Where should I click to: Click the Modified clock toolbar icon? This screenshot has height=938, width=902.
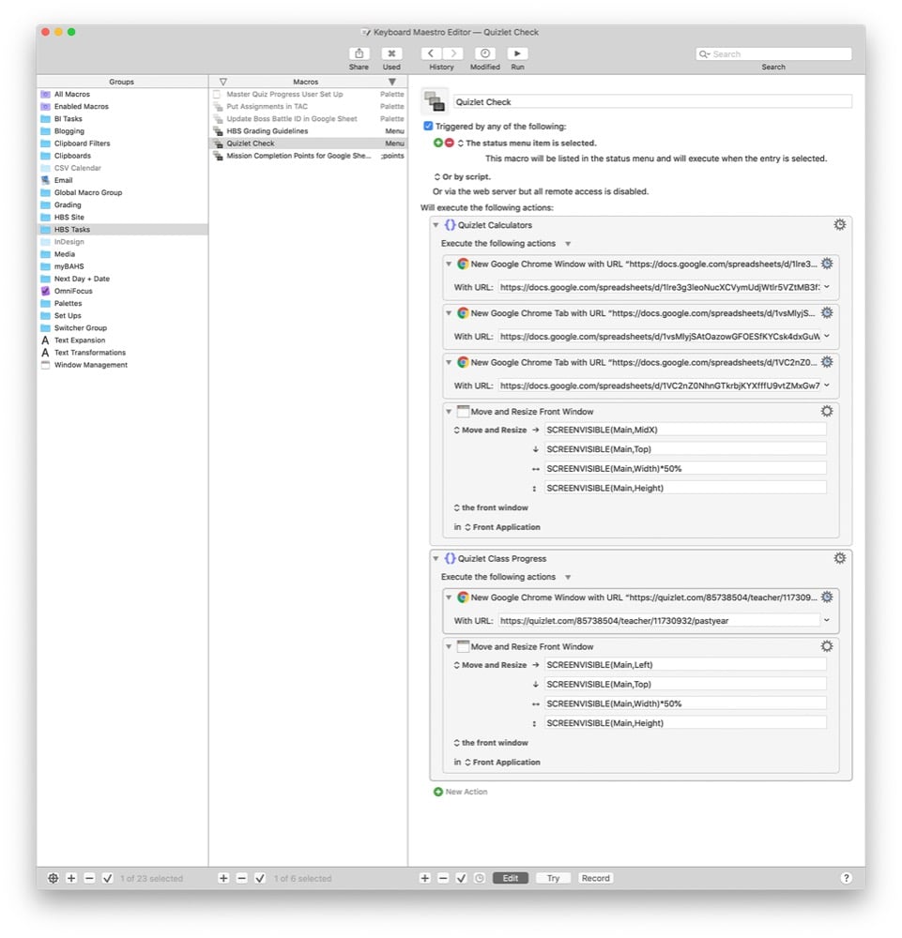pyautogui.click(x=485, y=53)
